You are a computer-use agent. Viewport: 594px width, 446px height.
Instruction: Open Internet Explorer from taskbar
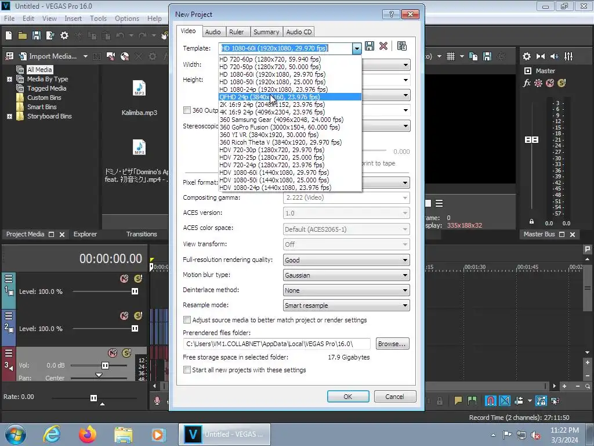click(51, 434)
